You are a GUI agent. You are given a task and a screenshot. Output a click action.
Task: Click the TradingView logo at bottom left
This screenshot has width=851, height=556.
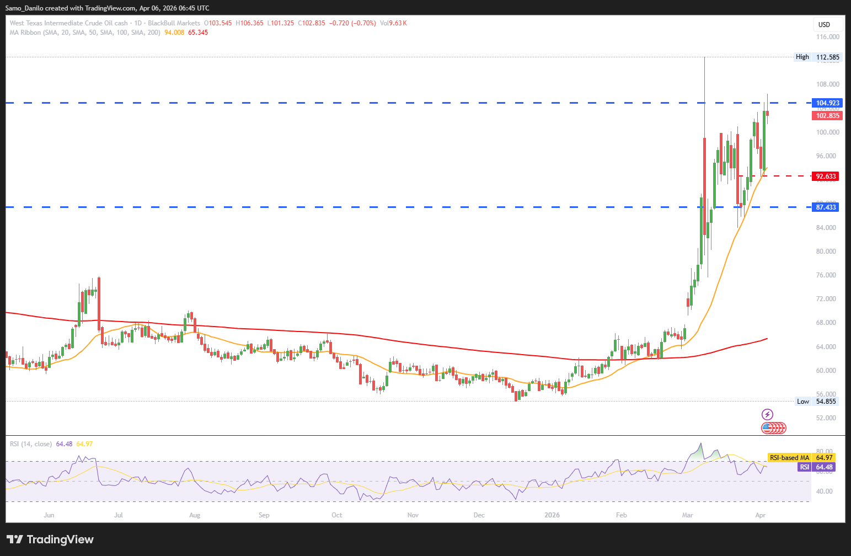click(x=50, y=539)
